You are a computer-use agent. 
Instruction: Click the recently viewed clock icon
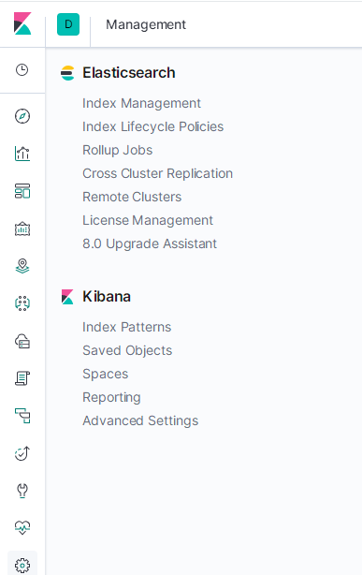(22, 69)
